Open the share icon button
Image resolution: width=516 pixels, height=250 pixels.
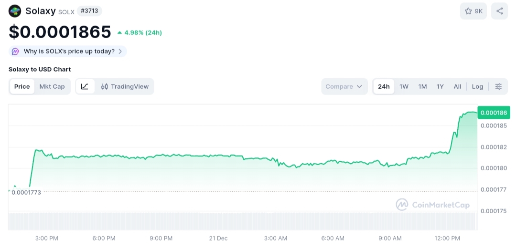coord(499,11)
